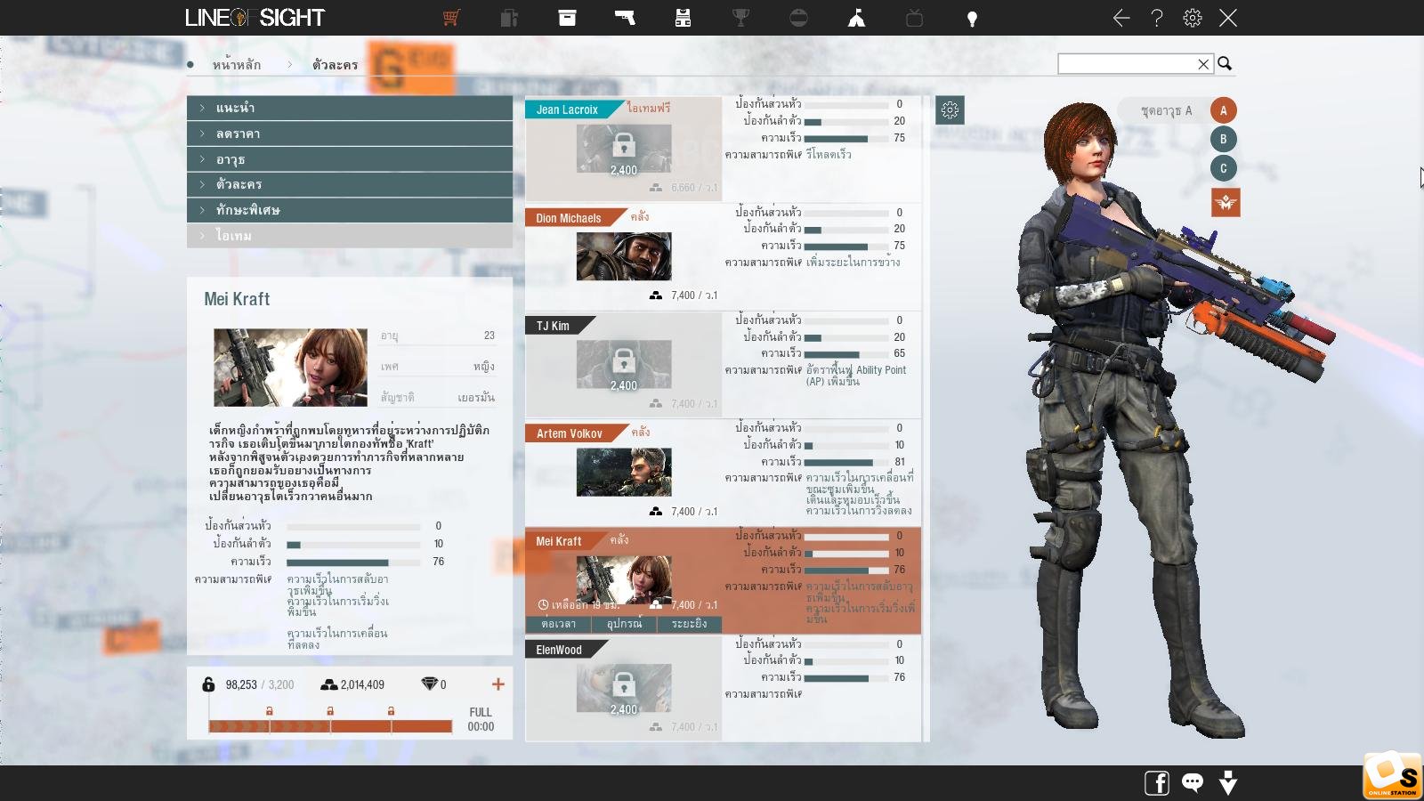Open the ไอเทม menu item
1424x801 pixels.
click(349, 236)
